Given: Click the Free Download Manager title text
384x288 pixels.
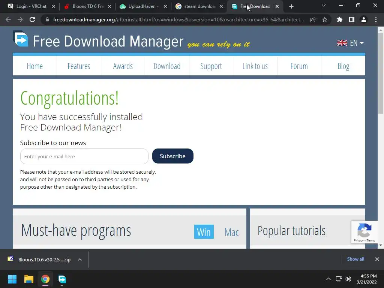Looking at the screenshot, I should [x=108, y=41].
